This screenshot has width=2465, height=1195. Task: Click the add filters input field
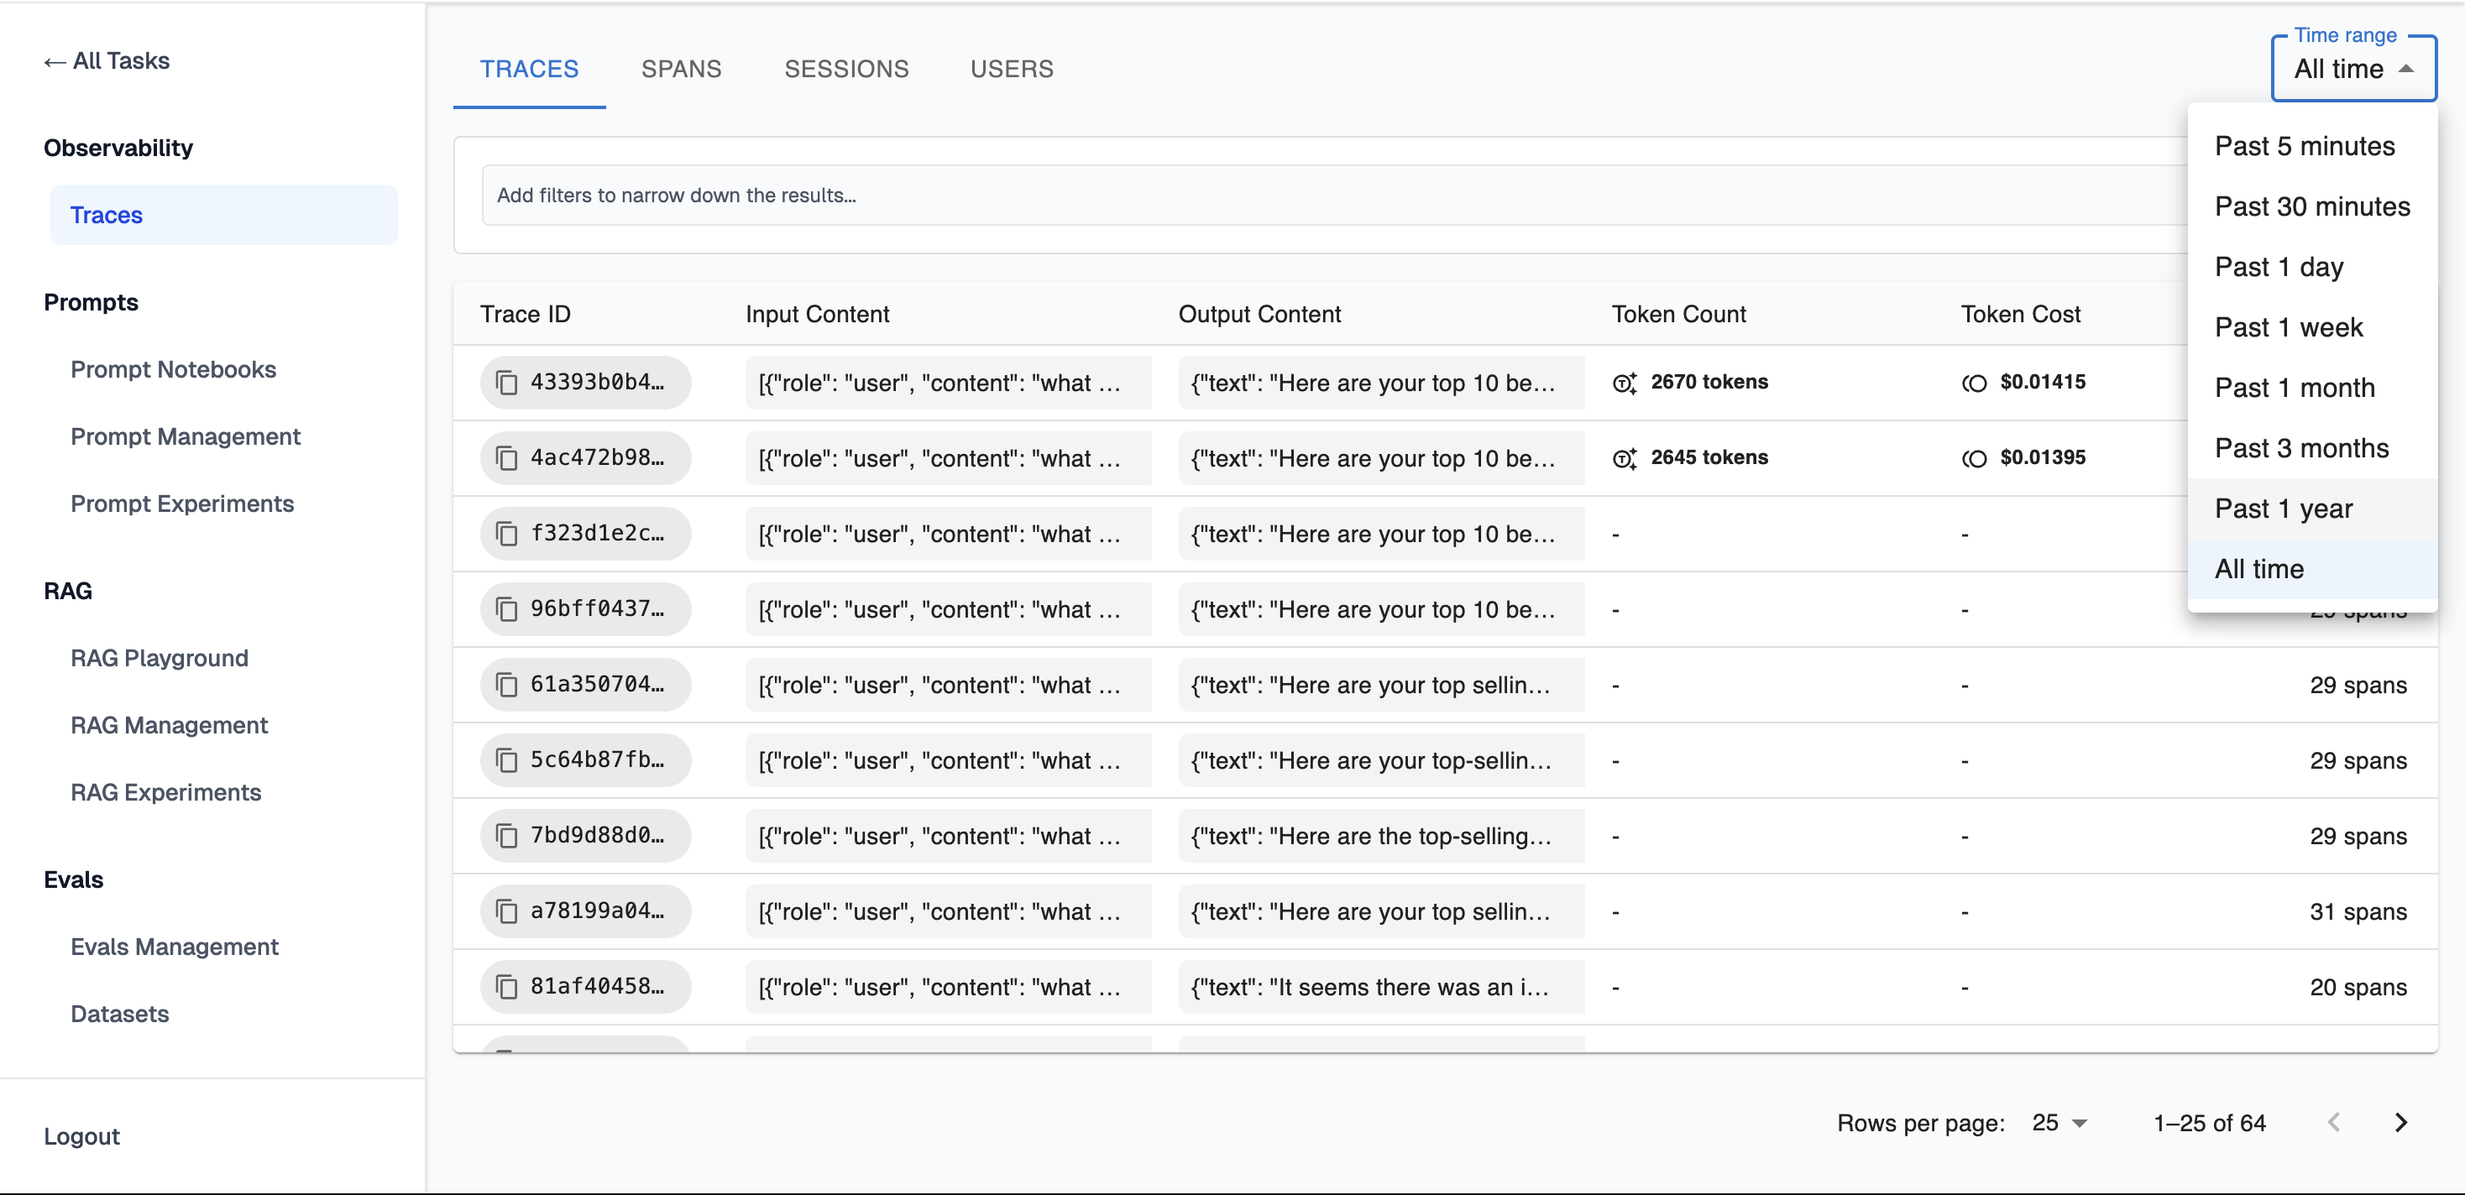[1321, 196]
